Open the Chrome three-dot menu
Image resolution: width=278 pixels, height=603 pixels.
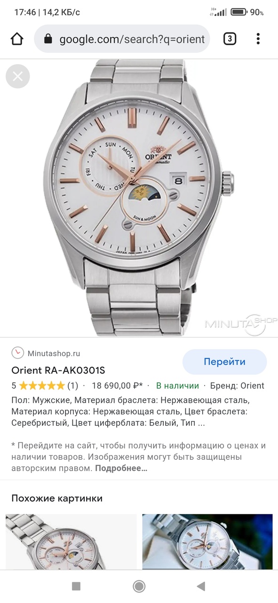258,39
